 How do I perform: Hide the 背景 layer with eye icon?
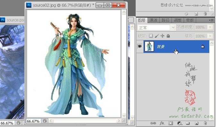tap(140, 46)
